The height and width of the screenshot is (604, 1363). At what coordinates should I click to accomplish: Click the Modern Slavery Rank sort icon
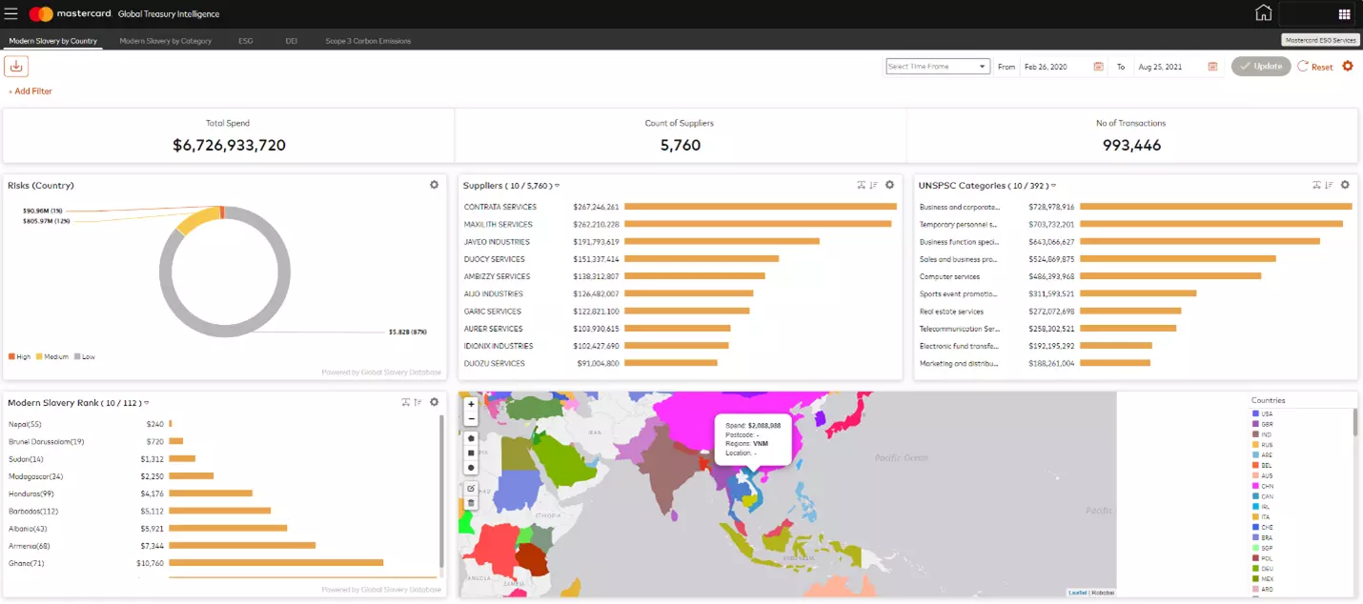(417, 402)
